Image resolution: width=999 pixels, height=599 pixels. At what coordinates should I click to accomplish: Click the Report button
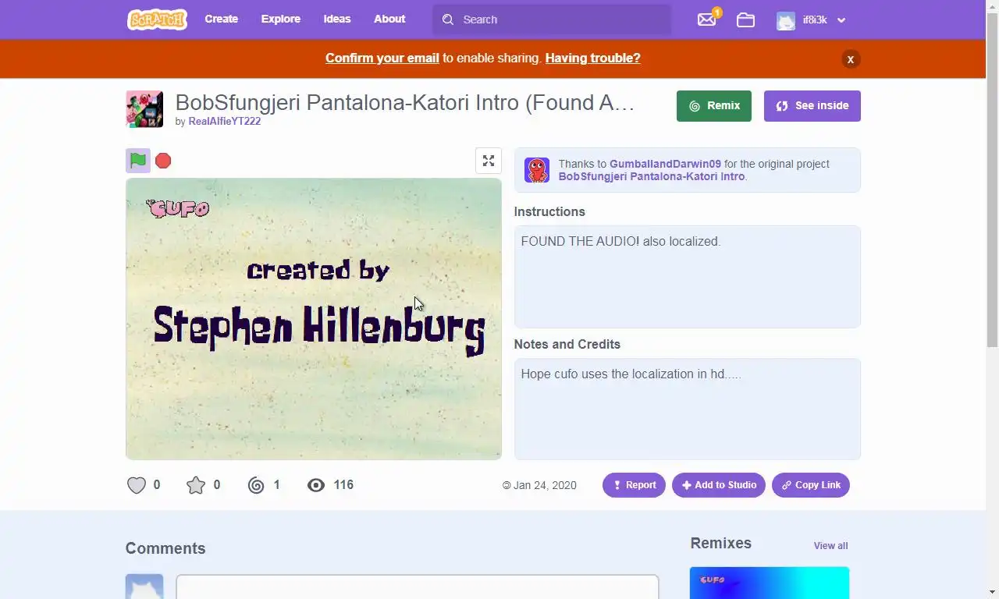[634, 485]
